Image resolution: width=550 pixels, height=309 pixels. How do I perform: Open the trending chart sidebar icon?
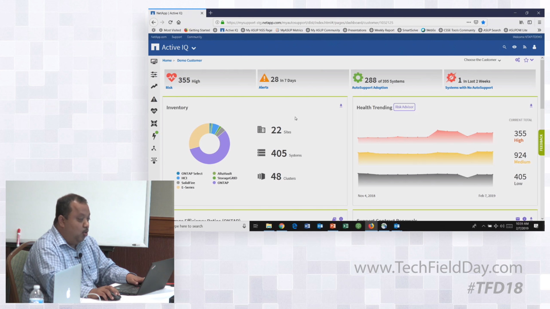click(x=154, y=86)
